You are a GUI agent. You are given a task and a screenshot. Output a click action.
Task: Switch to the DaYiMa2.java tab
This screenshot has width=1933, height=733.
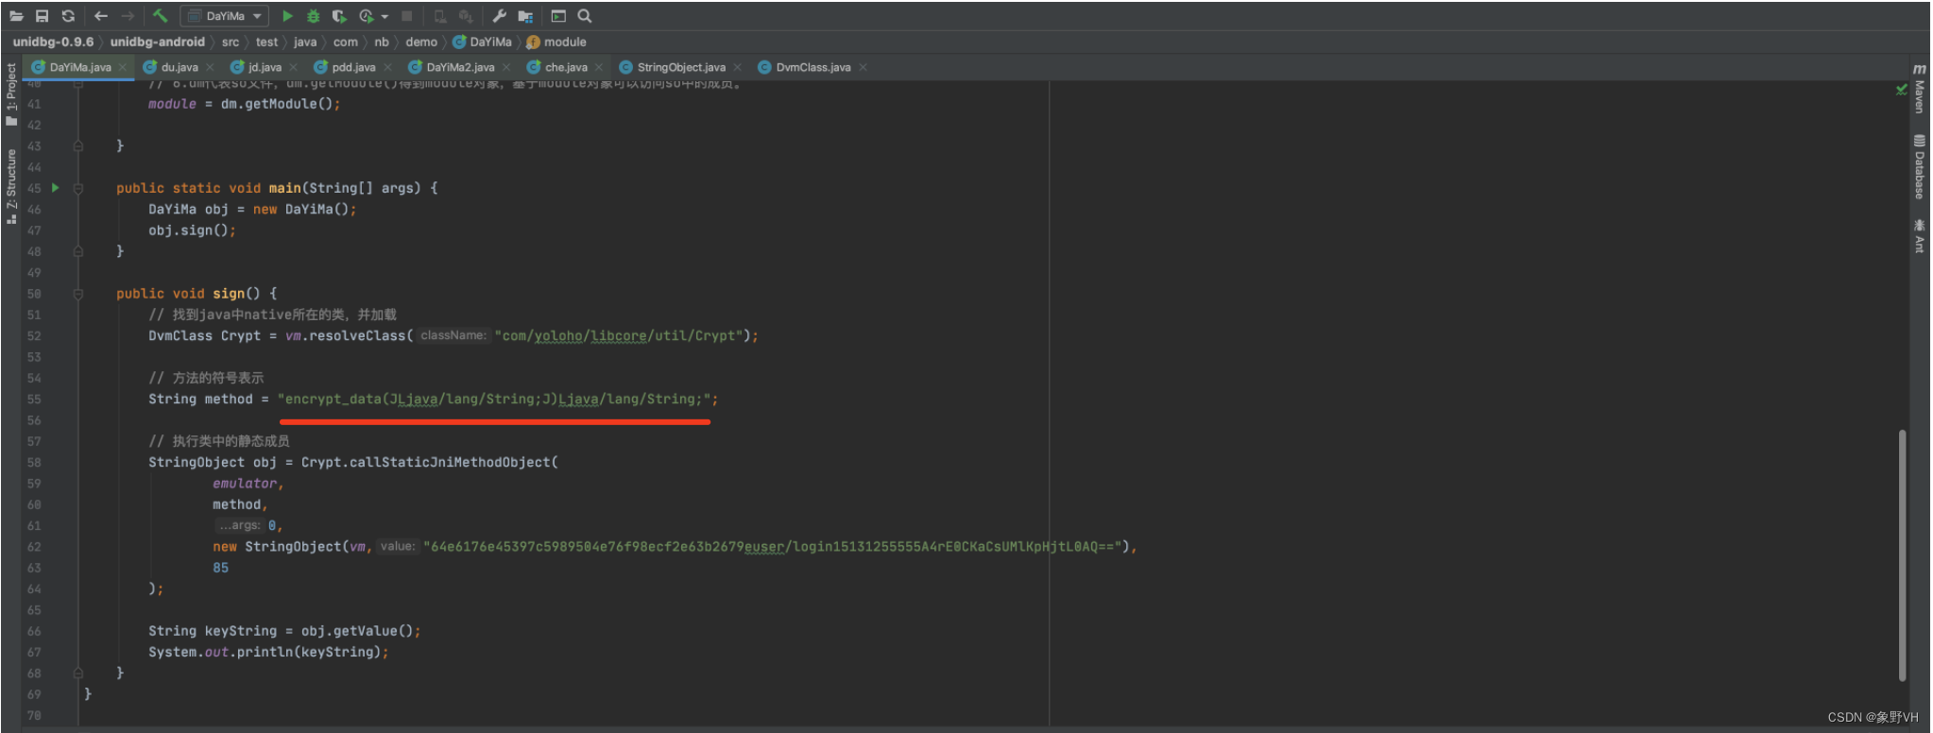pos(460,67)
